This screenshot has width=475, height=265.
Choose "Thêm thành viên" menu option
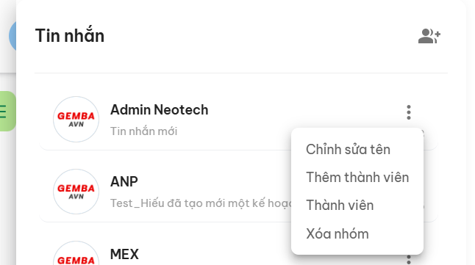(x=357, y=177)
